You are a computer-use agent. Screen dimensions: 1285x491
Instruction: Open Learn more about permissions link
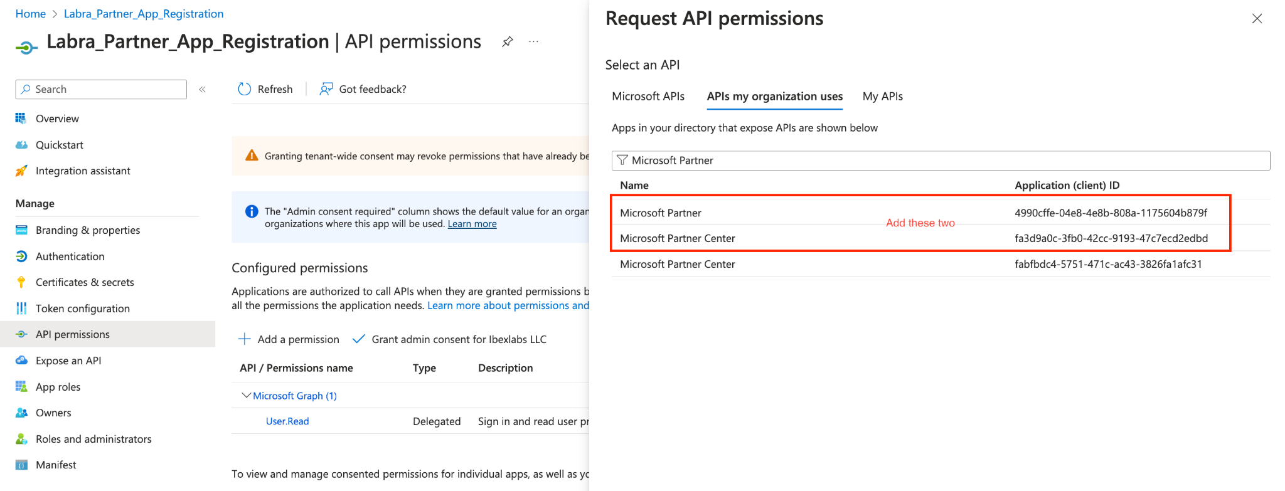coord(508,305)
